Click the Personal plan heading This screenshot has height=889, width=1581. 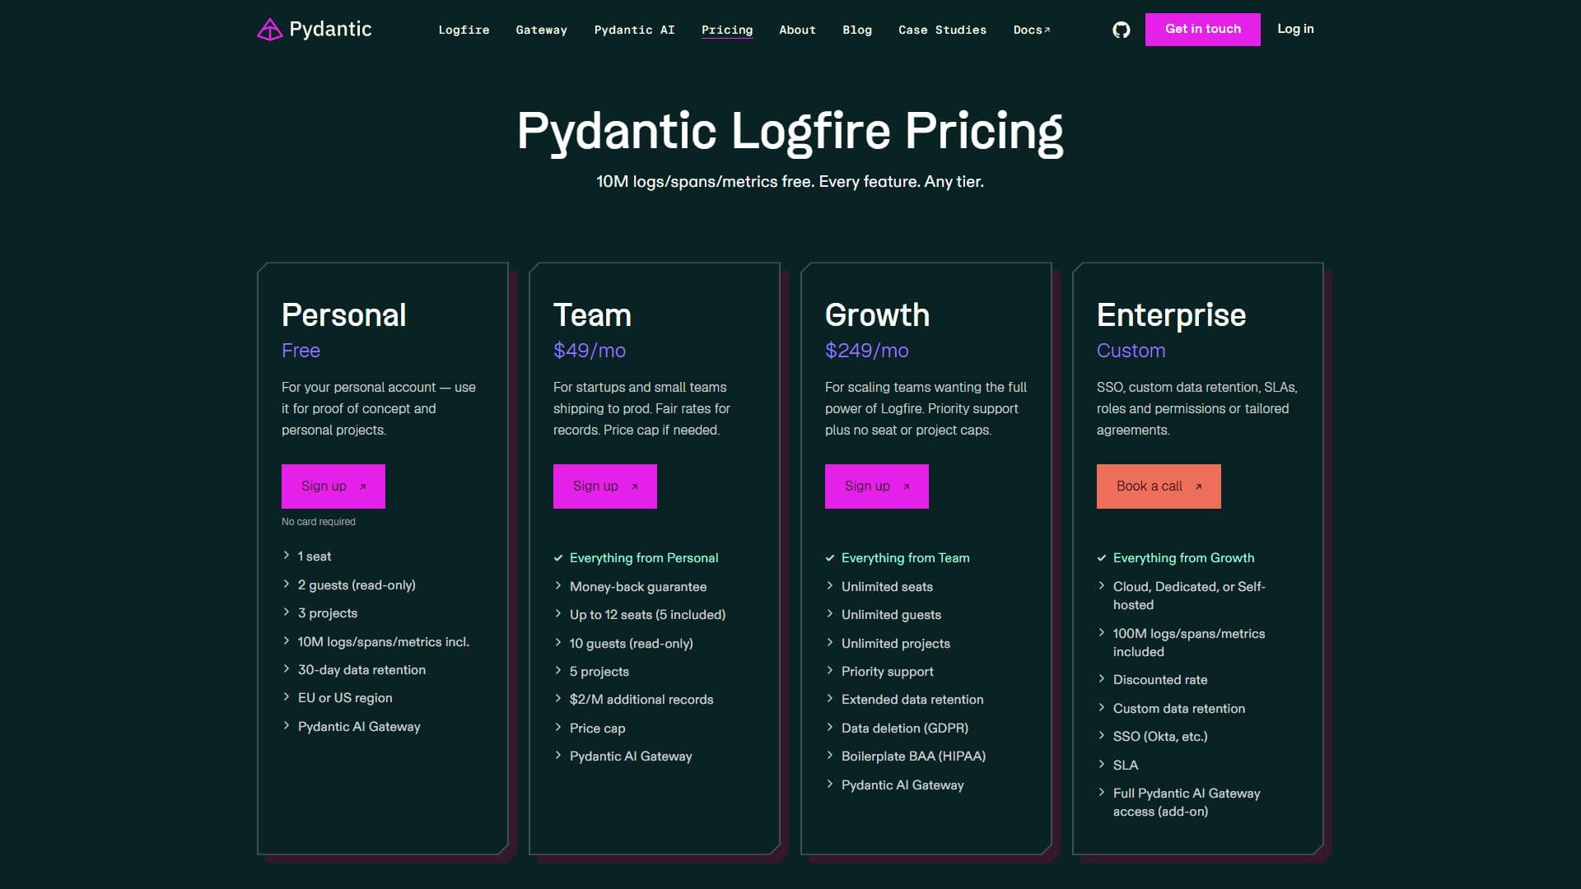[343, 315]
